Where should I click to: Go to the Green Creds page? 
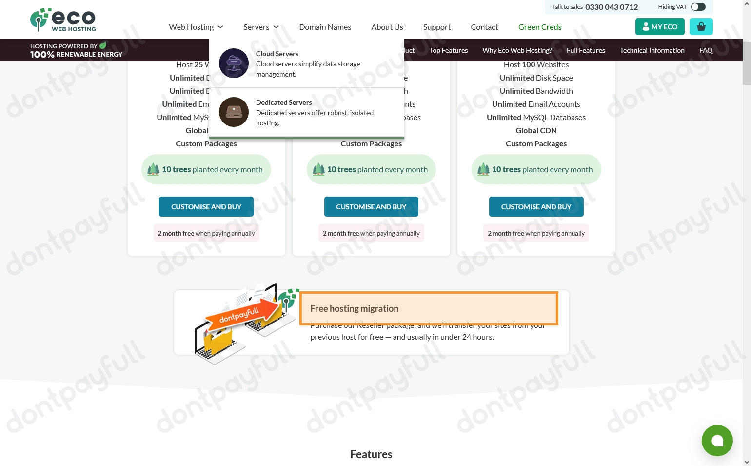(539, 27)
